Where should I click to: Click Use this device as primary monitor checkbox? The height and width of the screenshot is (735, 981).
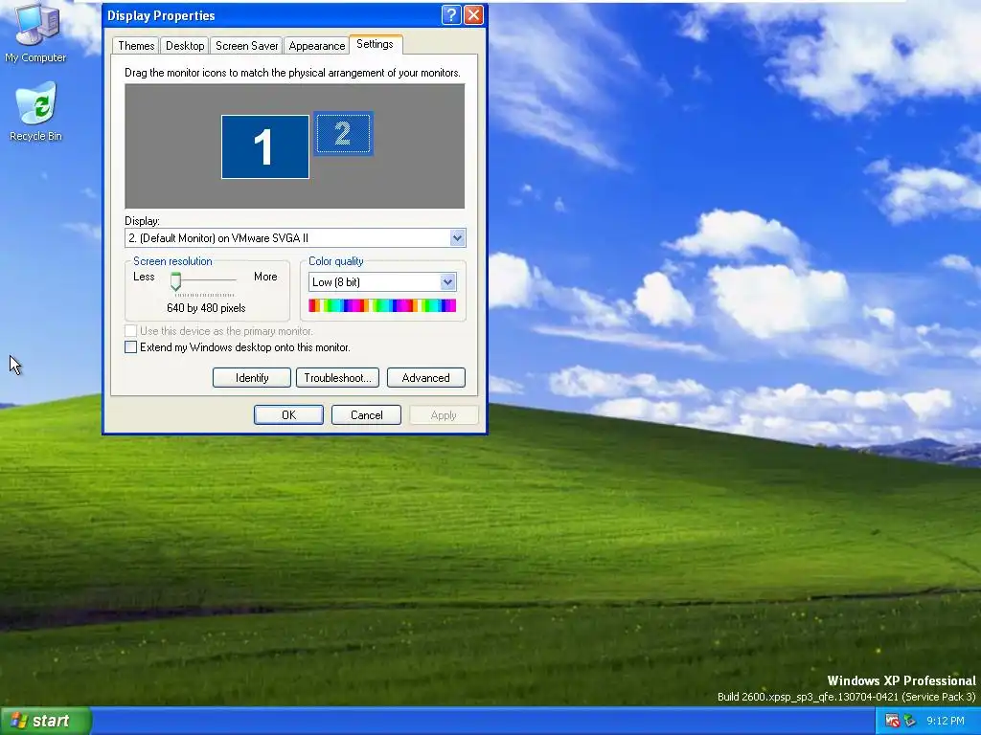[130, 330]
